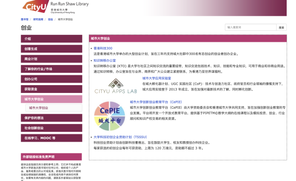Select the 社会创新创业 sidebar tab
This screenshot has width=296, height=181.
[51, 128]
